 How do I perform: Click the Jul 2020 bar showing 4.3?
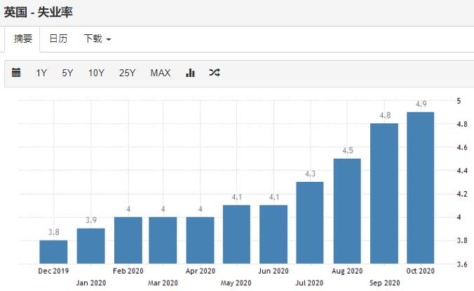309,223
